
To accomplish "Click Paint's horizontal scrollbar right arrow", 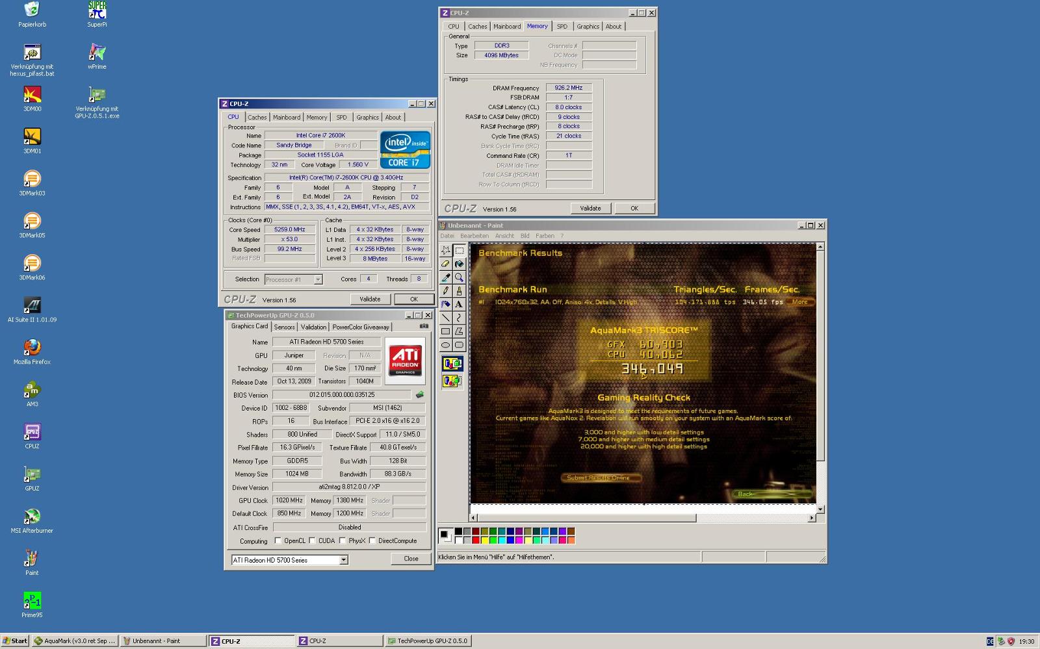I will click(x=811, y=518).
